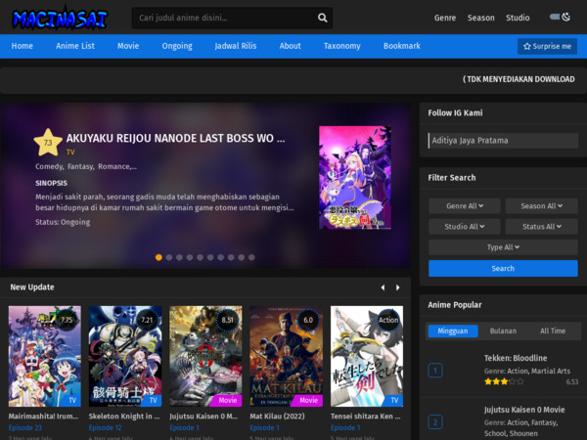Open Jujutsu Kaisen 0 Movie popular entry
Screen dimensions: 587x440
[524, 410]
